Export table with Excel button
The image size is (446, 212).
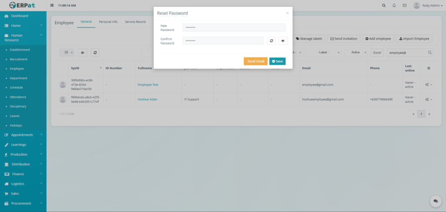click(x=377, y=52)
